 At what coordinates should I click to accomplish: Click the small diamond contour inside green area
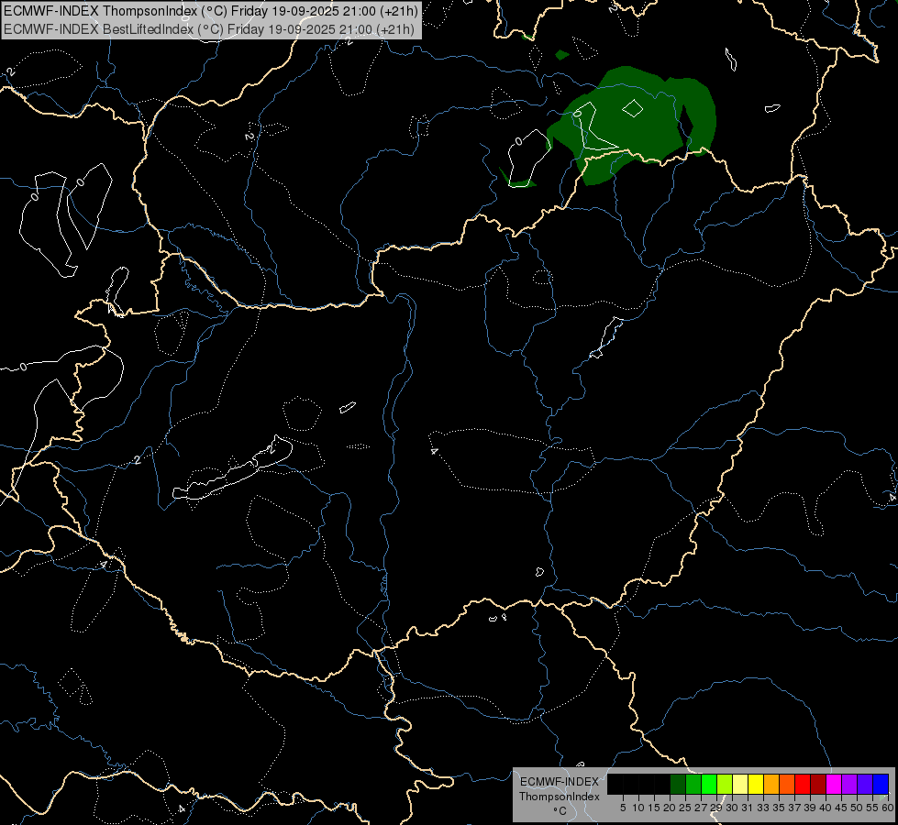(633, 107)
